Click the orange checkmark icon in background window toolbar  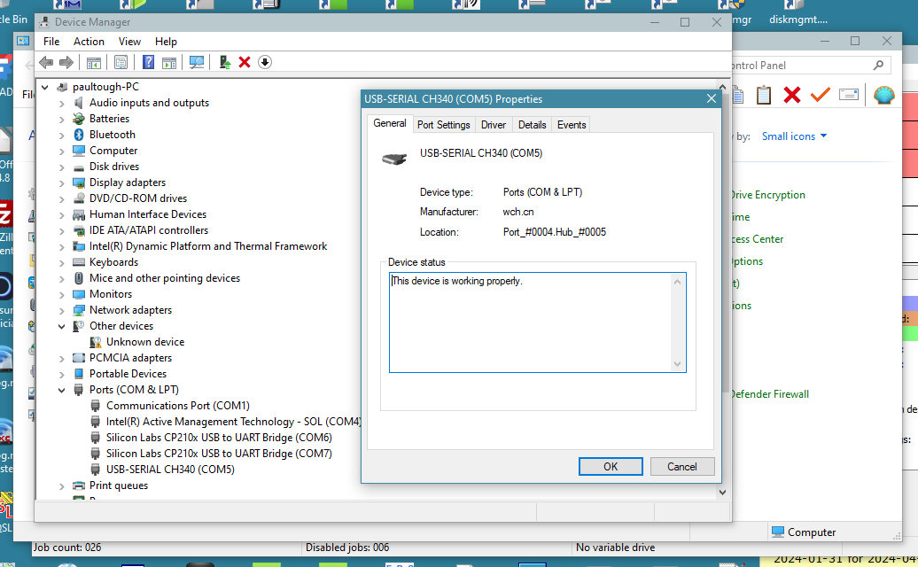(821, 95)
